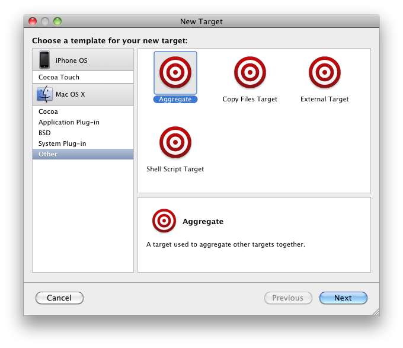Click the window resize grip corner
The image size is (403, 348).
[374, 311]
